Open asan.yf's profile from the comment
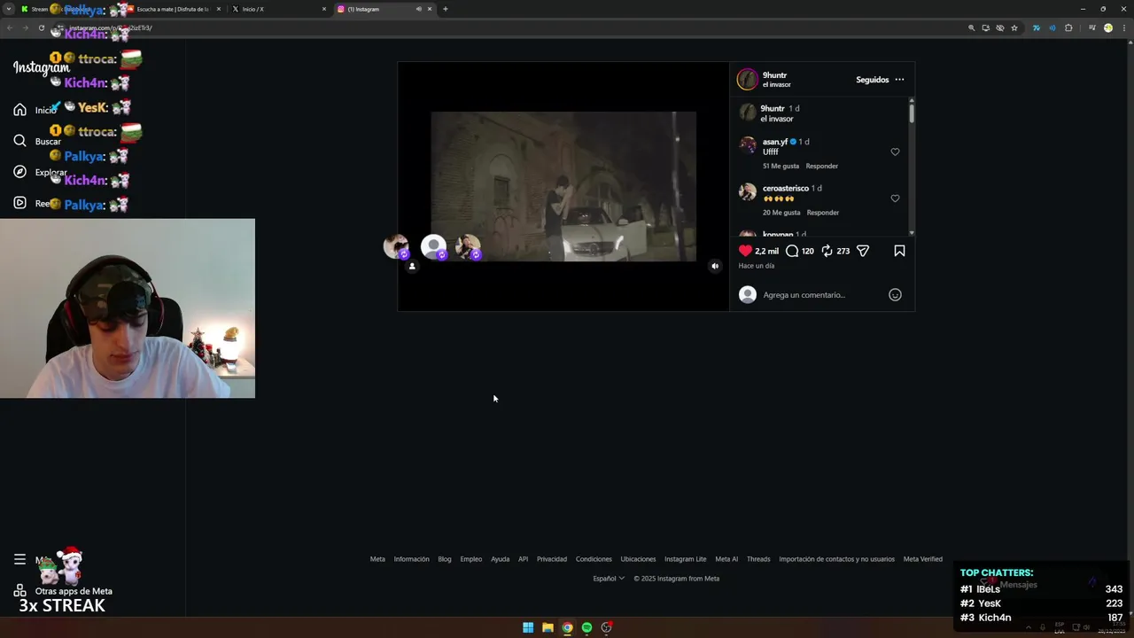The image size is (1134, 638). pyautogui.click(x=775, y=142)
